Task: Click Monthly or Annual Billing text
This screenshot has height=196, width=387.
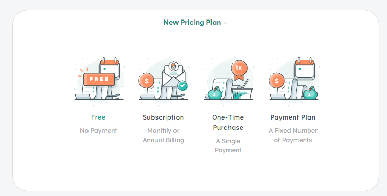Action: [x=163, y=135]
